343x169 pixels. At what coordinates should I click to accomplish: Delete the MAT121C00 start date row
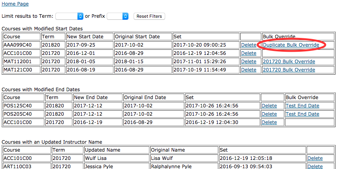(249, 70)
